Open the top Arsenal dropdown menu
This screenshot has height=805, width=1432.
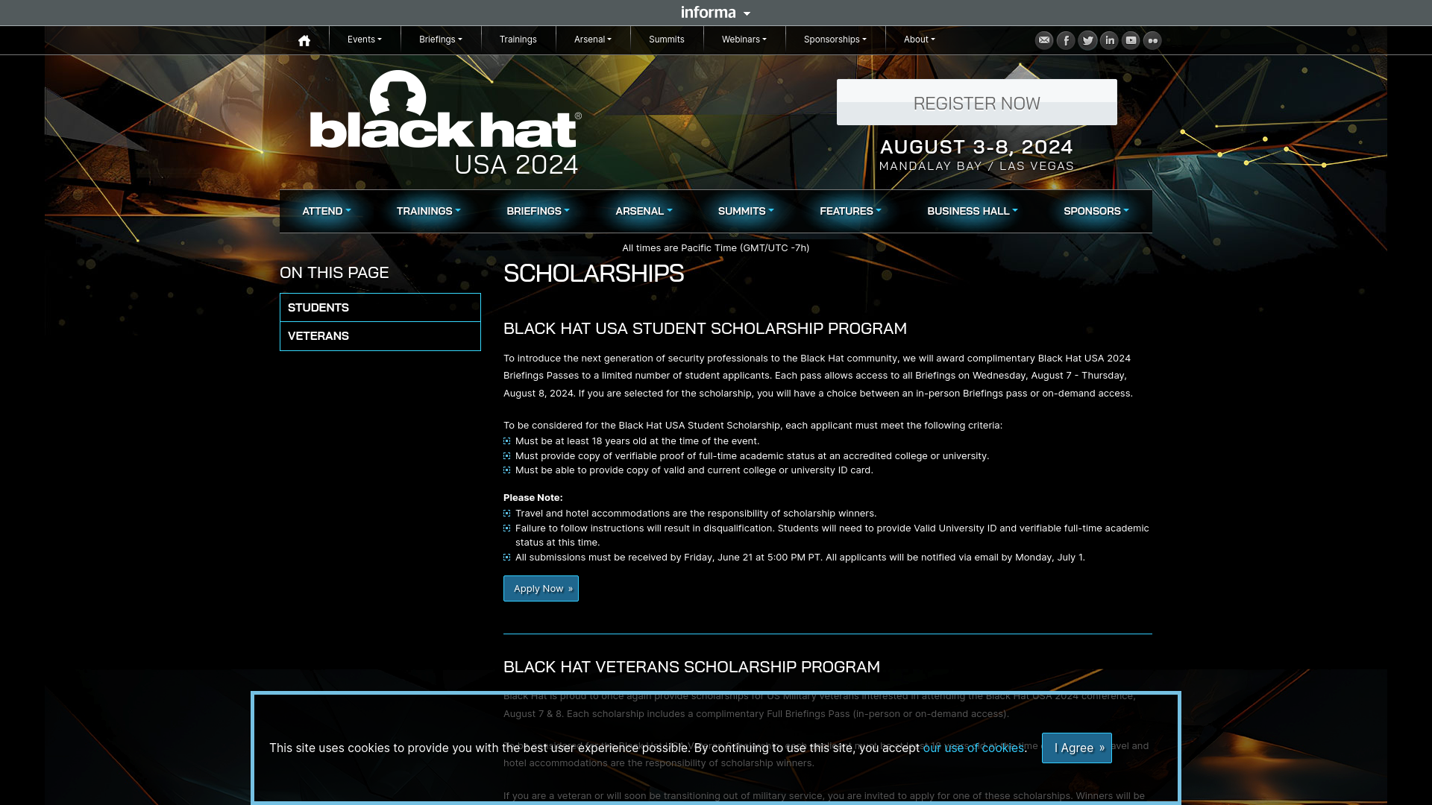coord(593,40)
